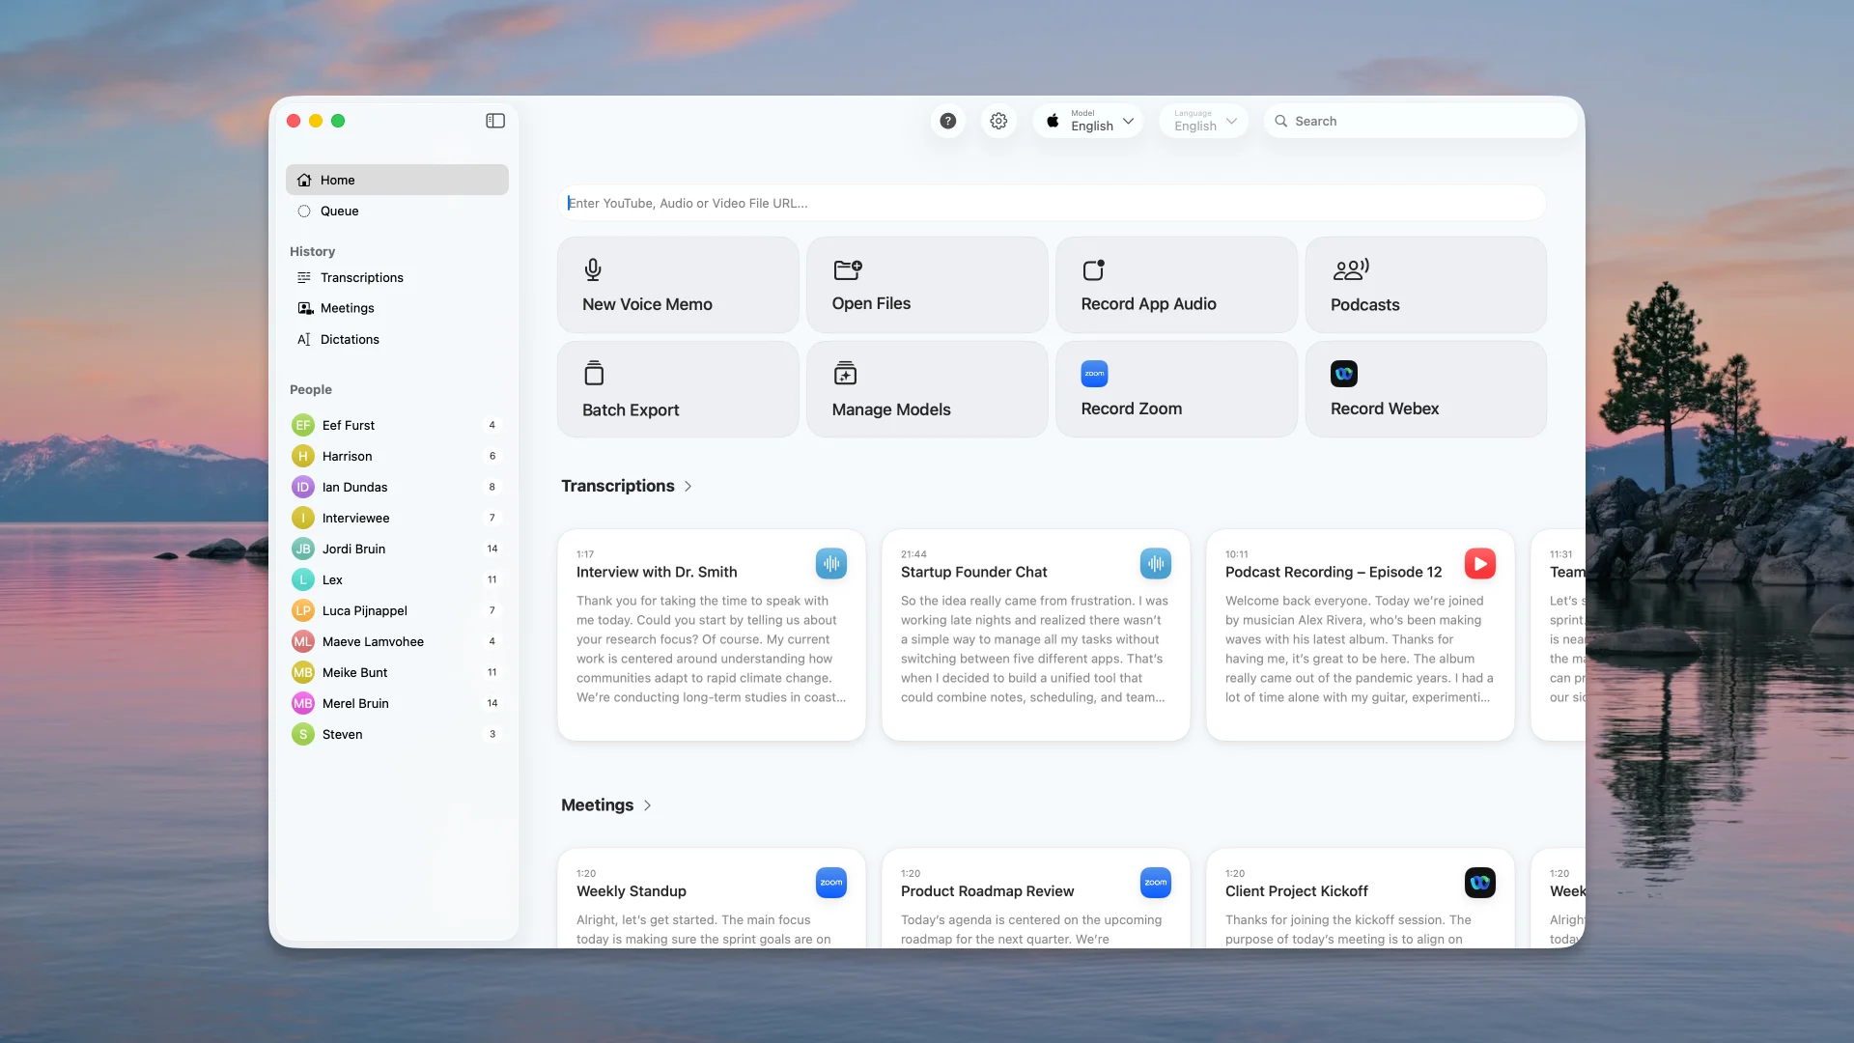This screenshot has width=1854, height=1043.
Task: Expand the Language dropdown
Action: (x=1203, y=121)
